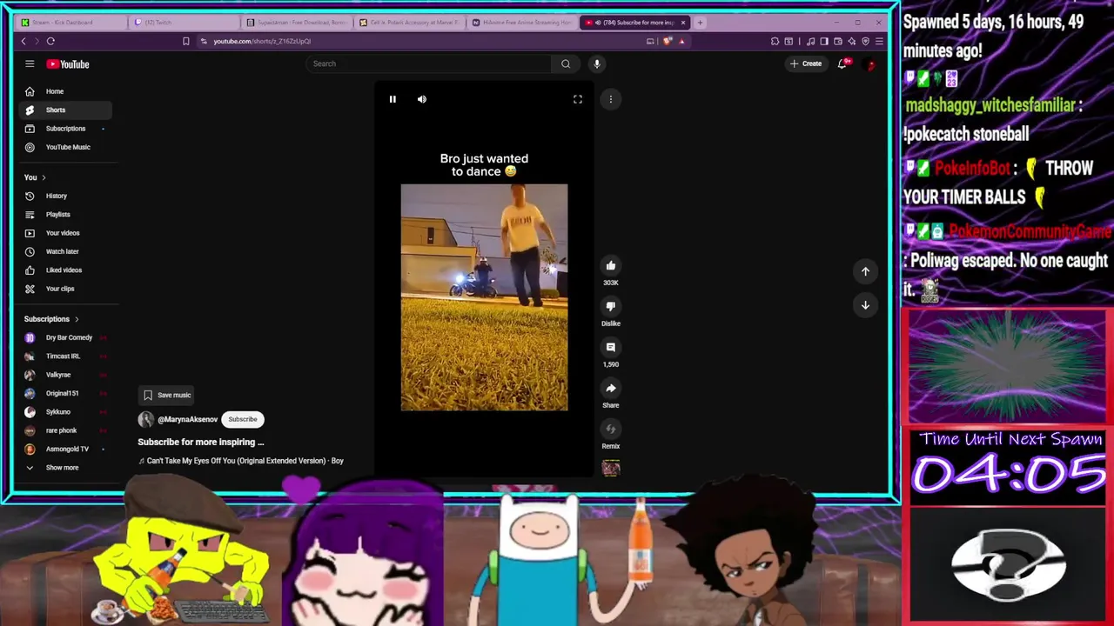Screen dimensions: 1114x626
Task: Open the Original151 channel
Action: [x=65, y=393]
